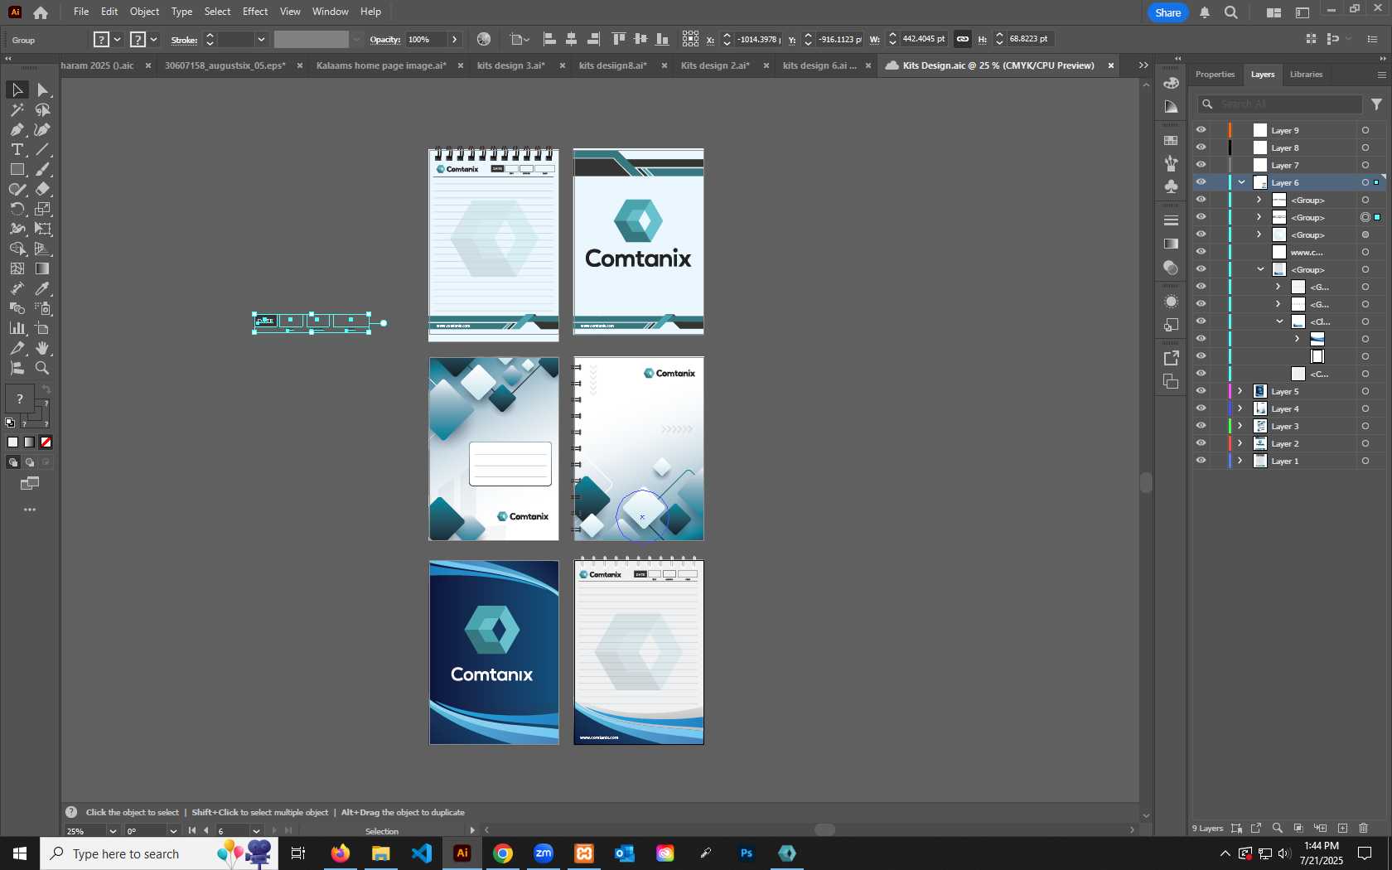Image resolution: width=1392 pixels, height=870 pixels.
Task: Select the Gradient tool
Action: (43, 268)
